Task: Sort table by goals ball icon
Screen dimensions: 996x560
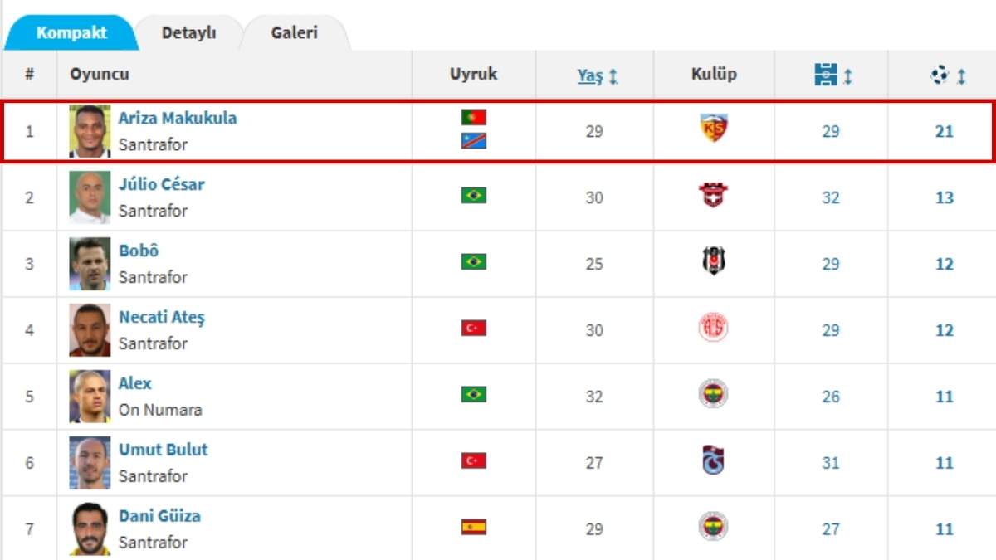Action: 940,75
